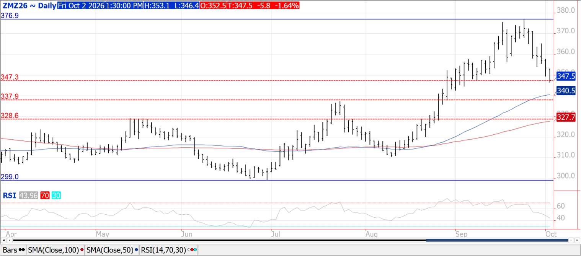
Task: Click the RSI panel label
Action: coord(9,196)
